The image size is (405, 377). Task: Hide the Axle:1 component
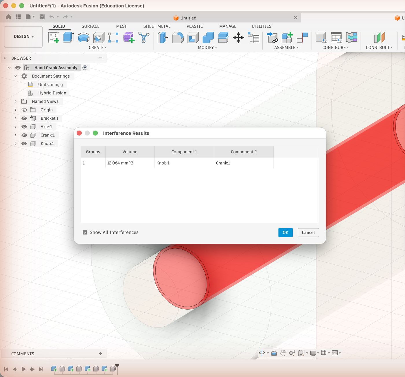(24, 127)
